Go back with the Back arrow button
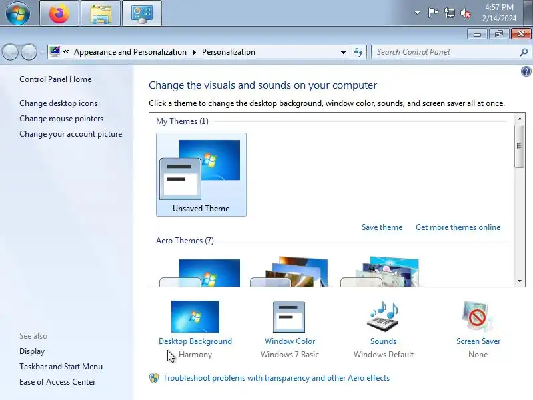 tap(10, 52)
